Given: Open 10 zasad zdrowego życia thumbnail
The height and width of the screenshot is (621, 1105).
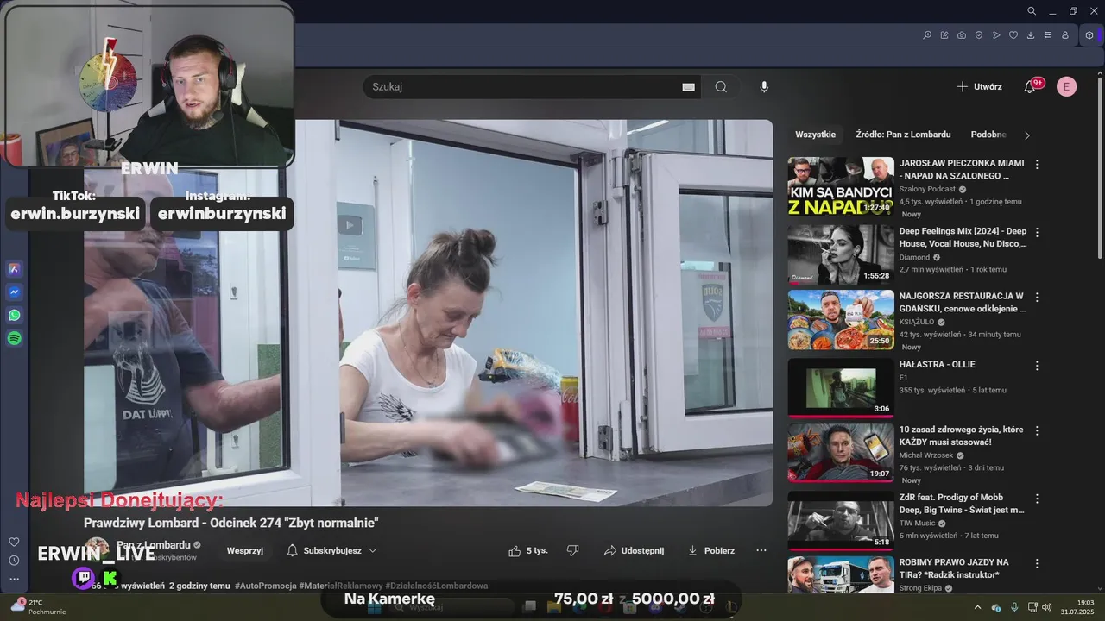Looking at the screenshot, I should [x=840, y=452].
